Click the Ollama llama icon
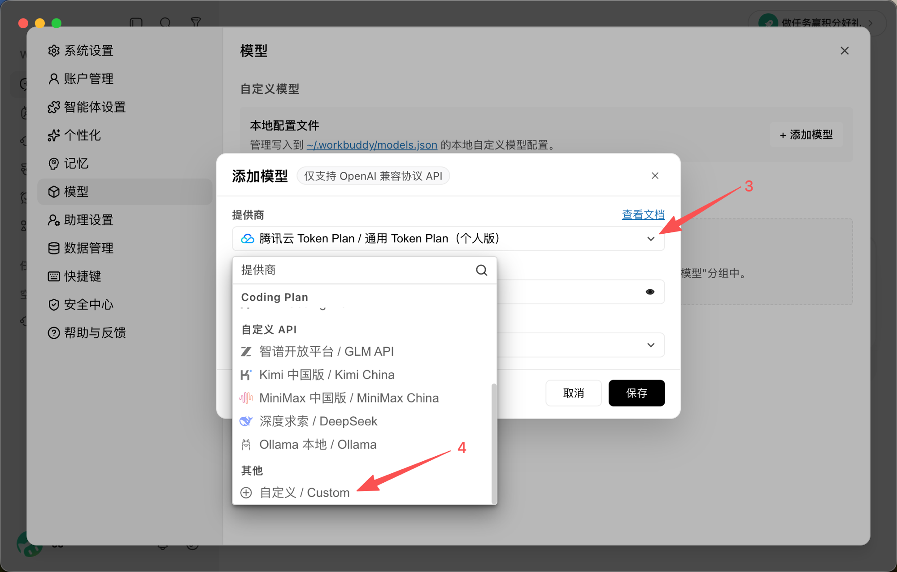 click(246, 445)
